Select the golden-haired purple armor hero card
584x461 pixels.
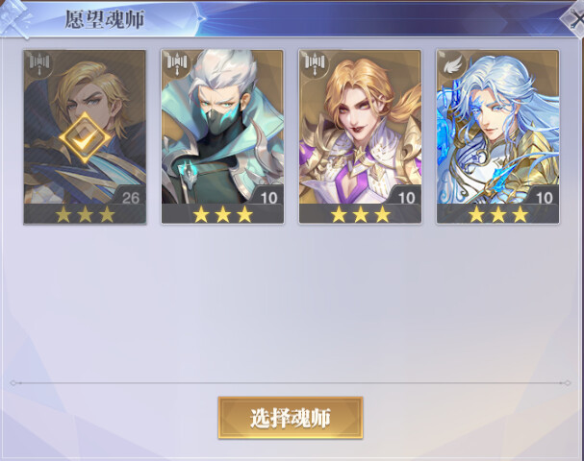coord(360,137)
